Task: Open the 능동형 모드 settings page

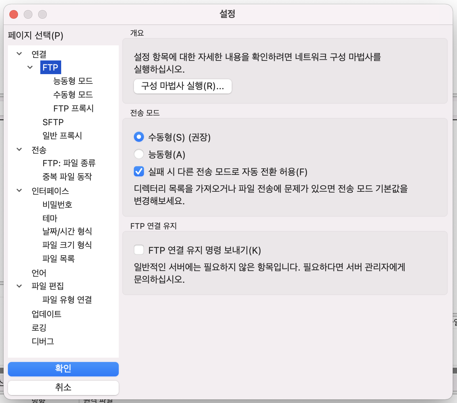Action: coord(73,81)
